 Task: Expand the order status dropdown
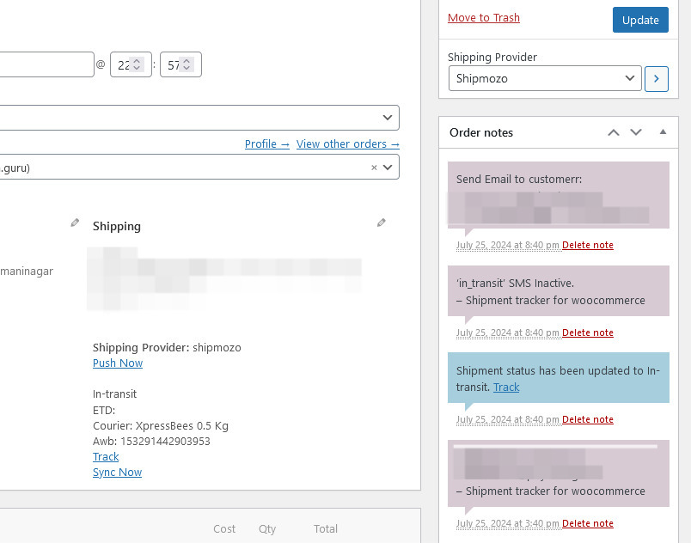click(x=199, y=118)
